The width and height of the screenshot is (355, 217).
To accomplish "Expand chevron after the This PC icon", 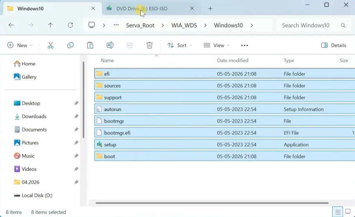I will [x=104, y=25].
